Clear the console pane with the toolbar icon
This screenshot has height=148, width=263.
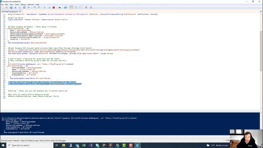pos(28,7)
